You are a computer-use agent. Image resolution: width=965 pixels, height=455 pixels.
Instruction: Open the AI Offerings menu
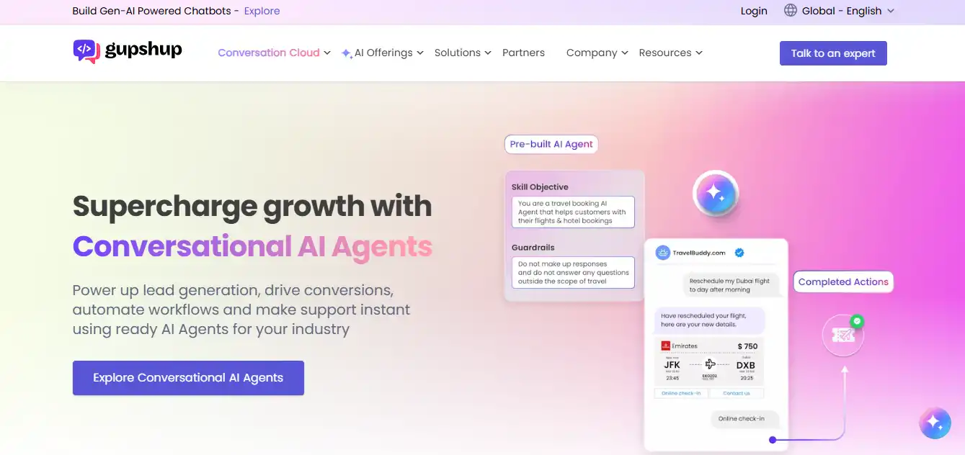(x=383, y=53)
